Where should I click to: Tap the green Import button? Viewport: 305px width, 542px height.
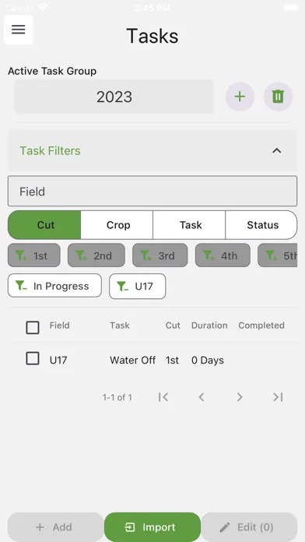click(x=152, y=527)
